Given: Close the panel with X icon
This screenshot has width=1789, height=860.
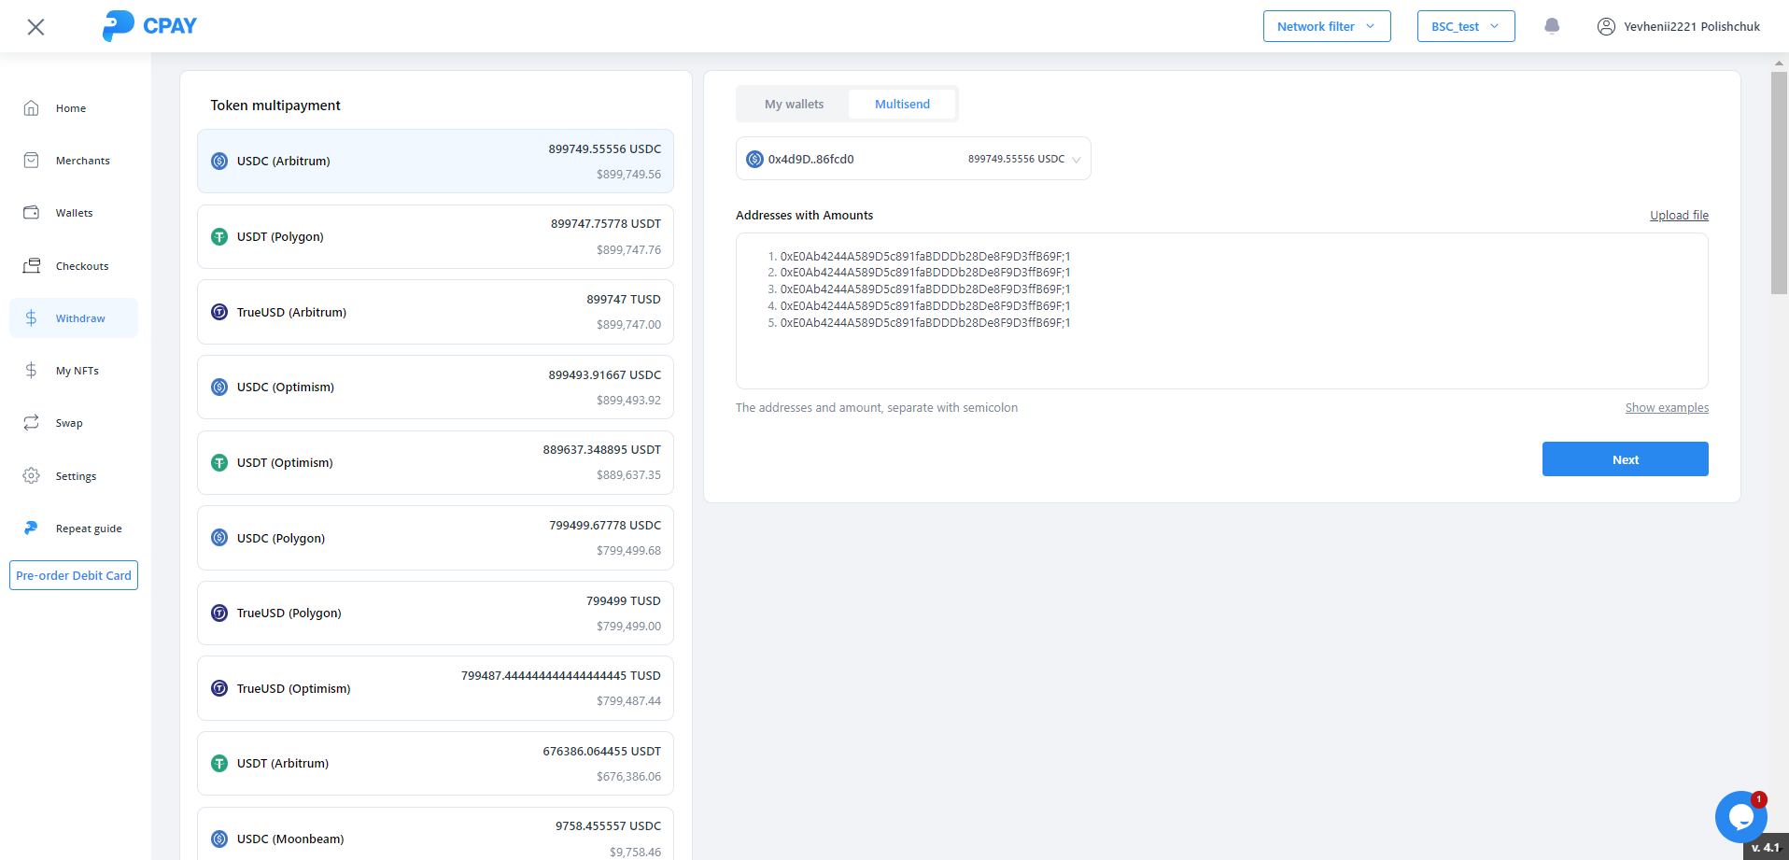Looking at the screenshot, I should 35,27.
